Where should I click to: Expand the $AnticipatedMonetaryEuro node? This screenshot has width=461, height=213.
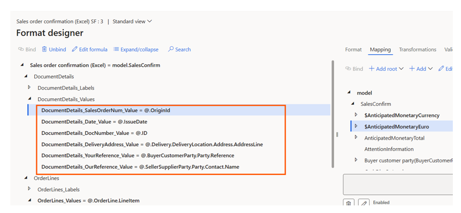356,127
